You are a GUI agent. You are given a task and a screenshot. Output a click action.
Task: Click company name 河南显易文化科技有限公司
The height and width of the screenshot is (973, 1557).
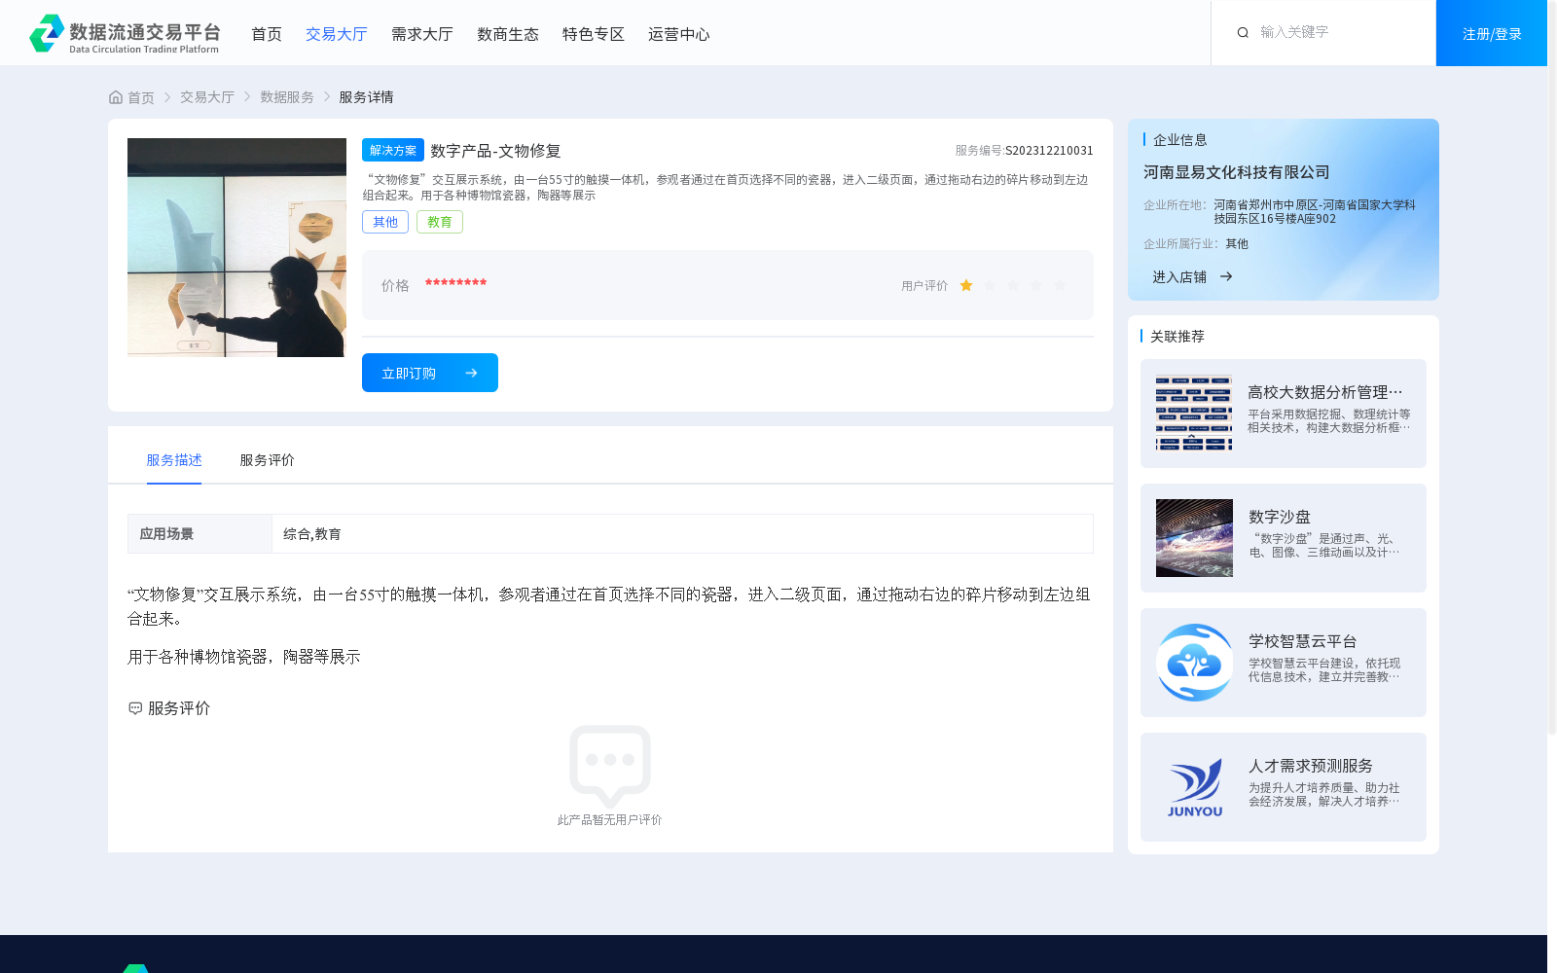tap(1237, 172)
